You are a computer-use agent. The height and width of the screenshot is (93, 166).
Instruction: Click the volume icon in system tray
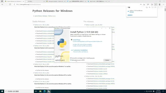coord(149,91)
